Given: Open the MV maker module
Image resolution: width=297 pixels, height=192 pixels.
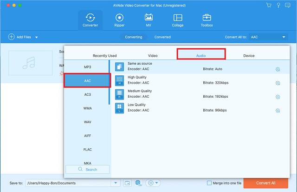Looking at the screenshot, I should coord(148,20).
